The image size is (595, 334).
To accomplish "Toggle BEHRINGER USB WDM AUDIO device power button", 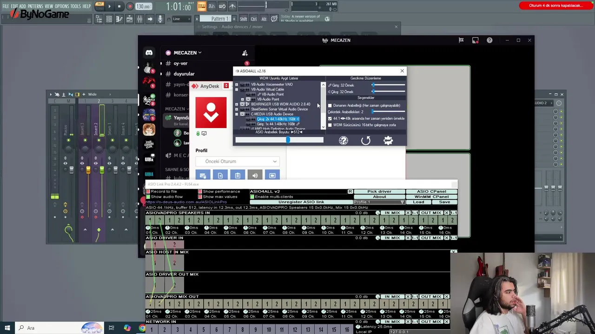I will tap(242, 104).
